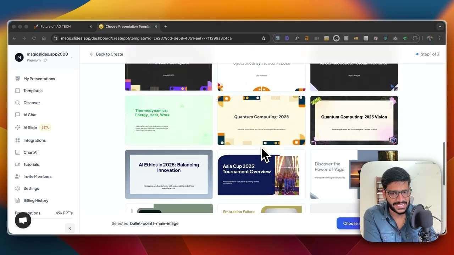This screenshot has height=255, width=454.
Task: Open the Discover search icon item
Action: tap(28, 103)
